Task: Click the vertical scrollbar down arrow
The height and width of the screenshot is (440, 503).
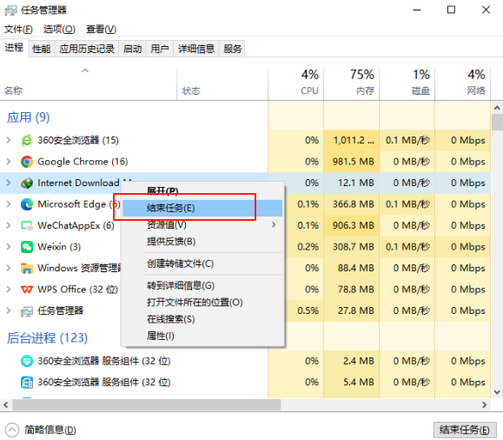Action: [497, 392]
